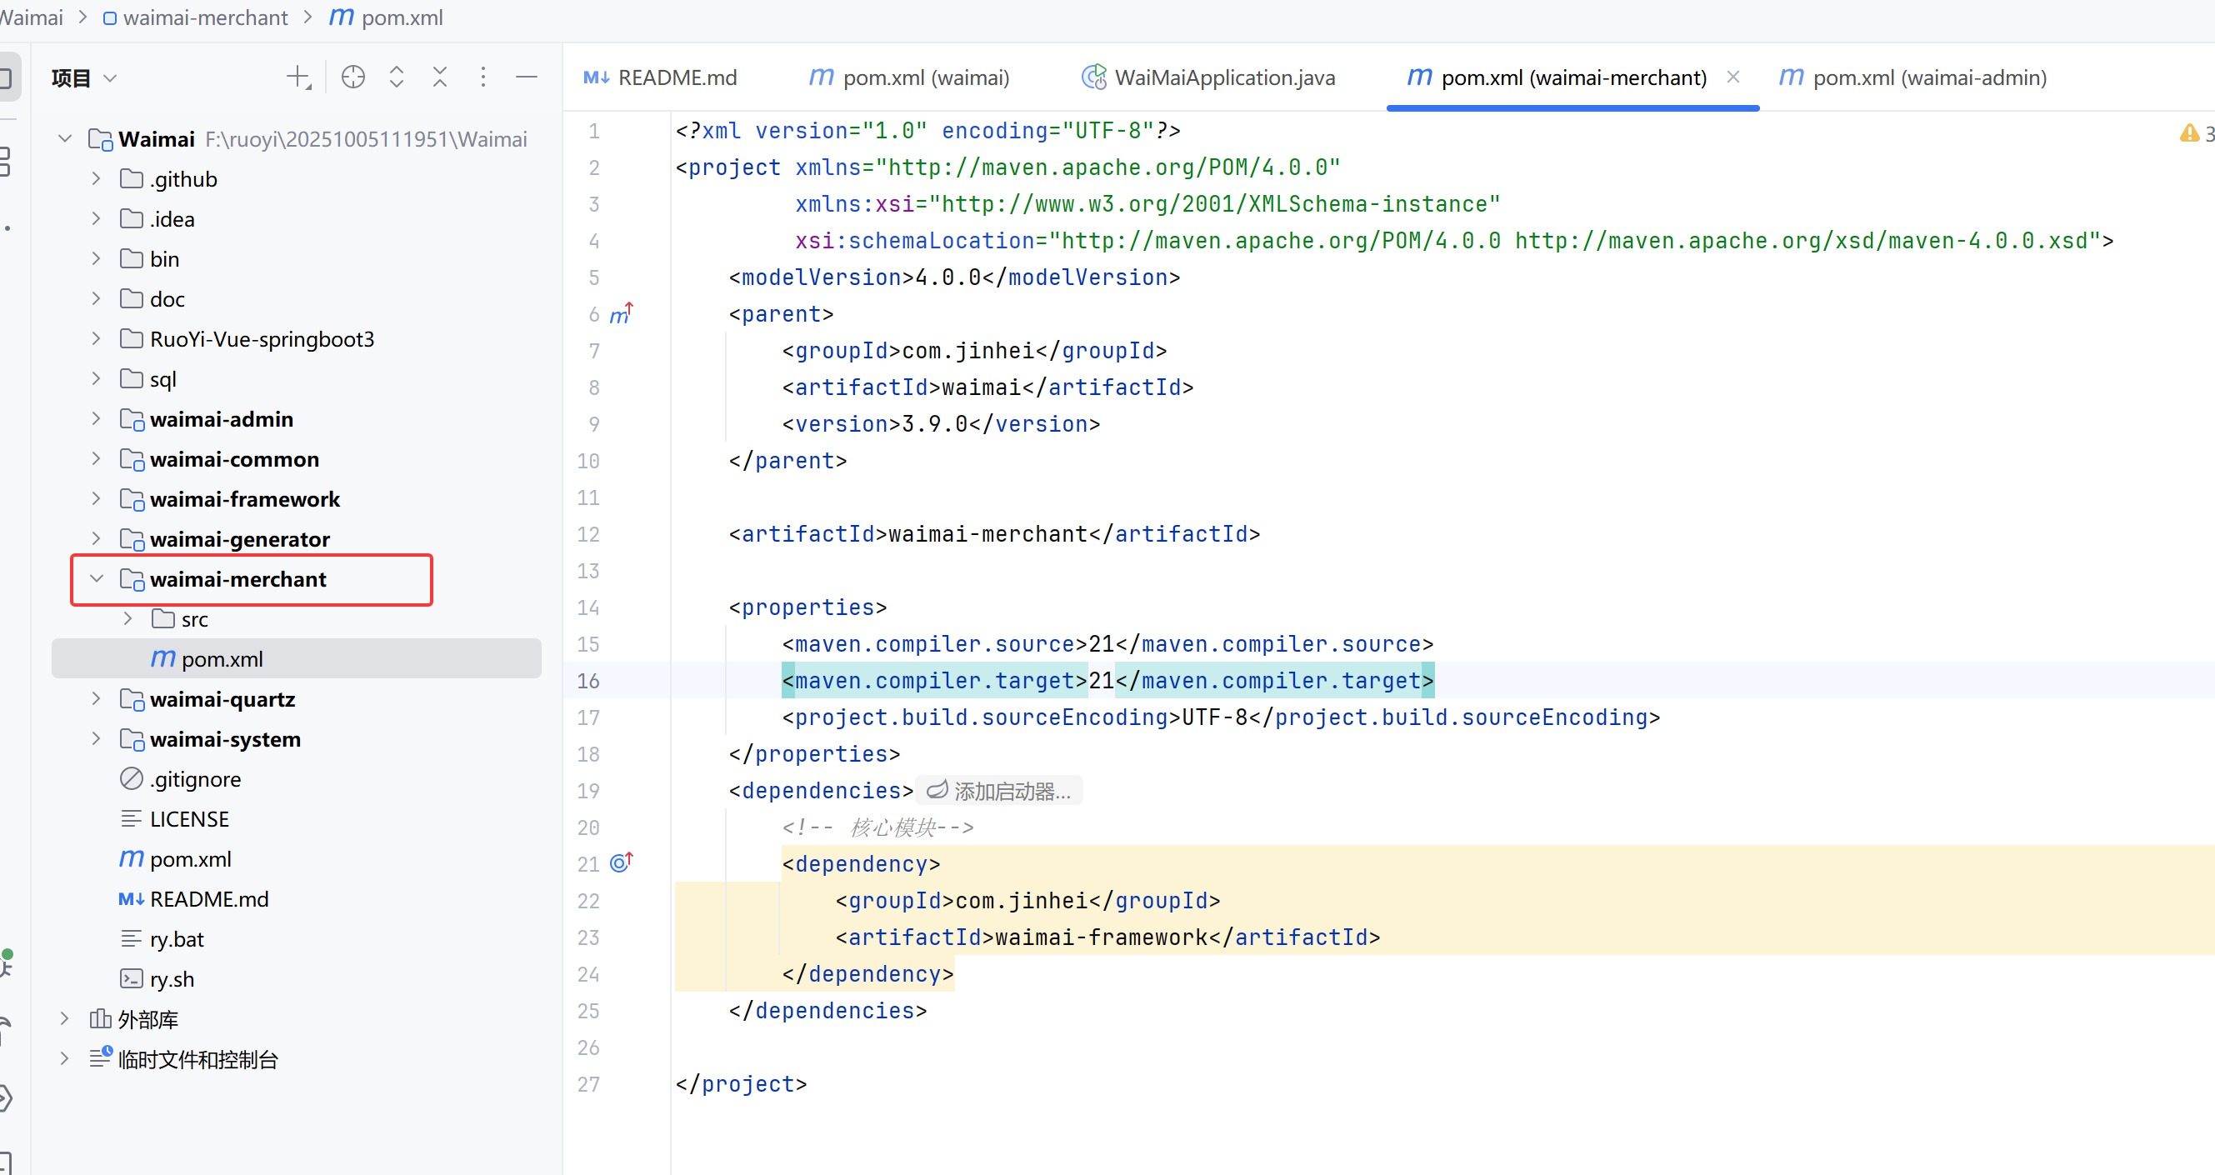Click the collapse all tree icon
This screenshot has height=1175, width=2215.
point(439,77)
